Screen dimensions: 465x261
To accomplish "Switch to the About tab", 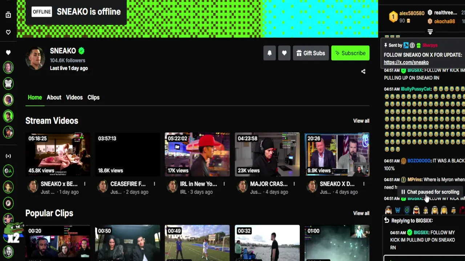I will click(54, 98).
